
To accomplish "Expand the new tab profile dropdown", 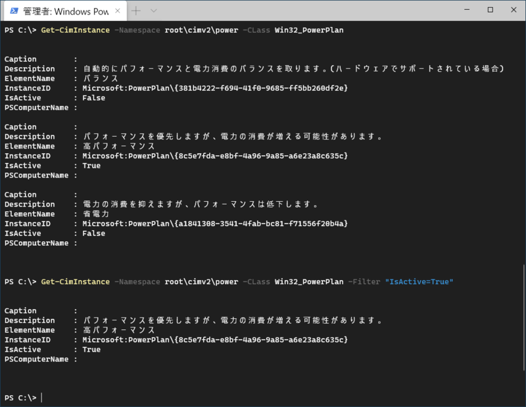I will coord(154,11).
